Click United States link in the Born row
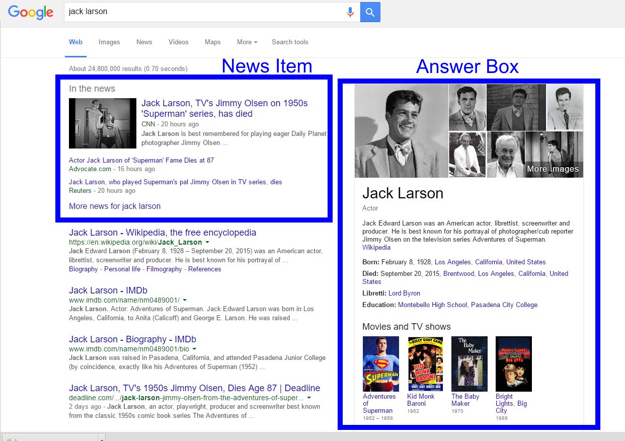This screenshot has width=625, height=441. tap(526, 262)
